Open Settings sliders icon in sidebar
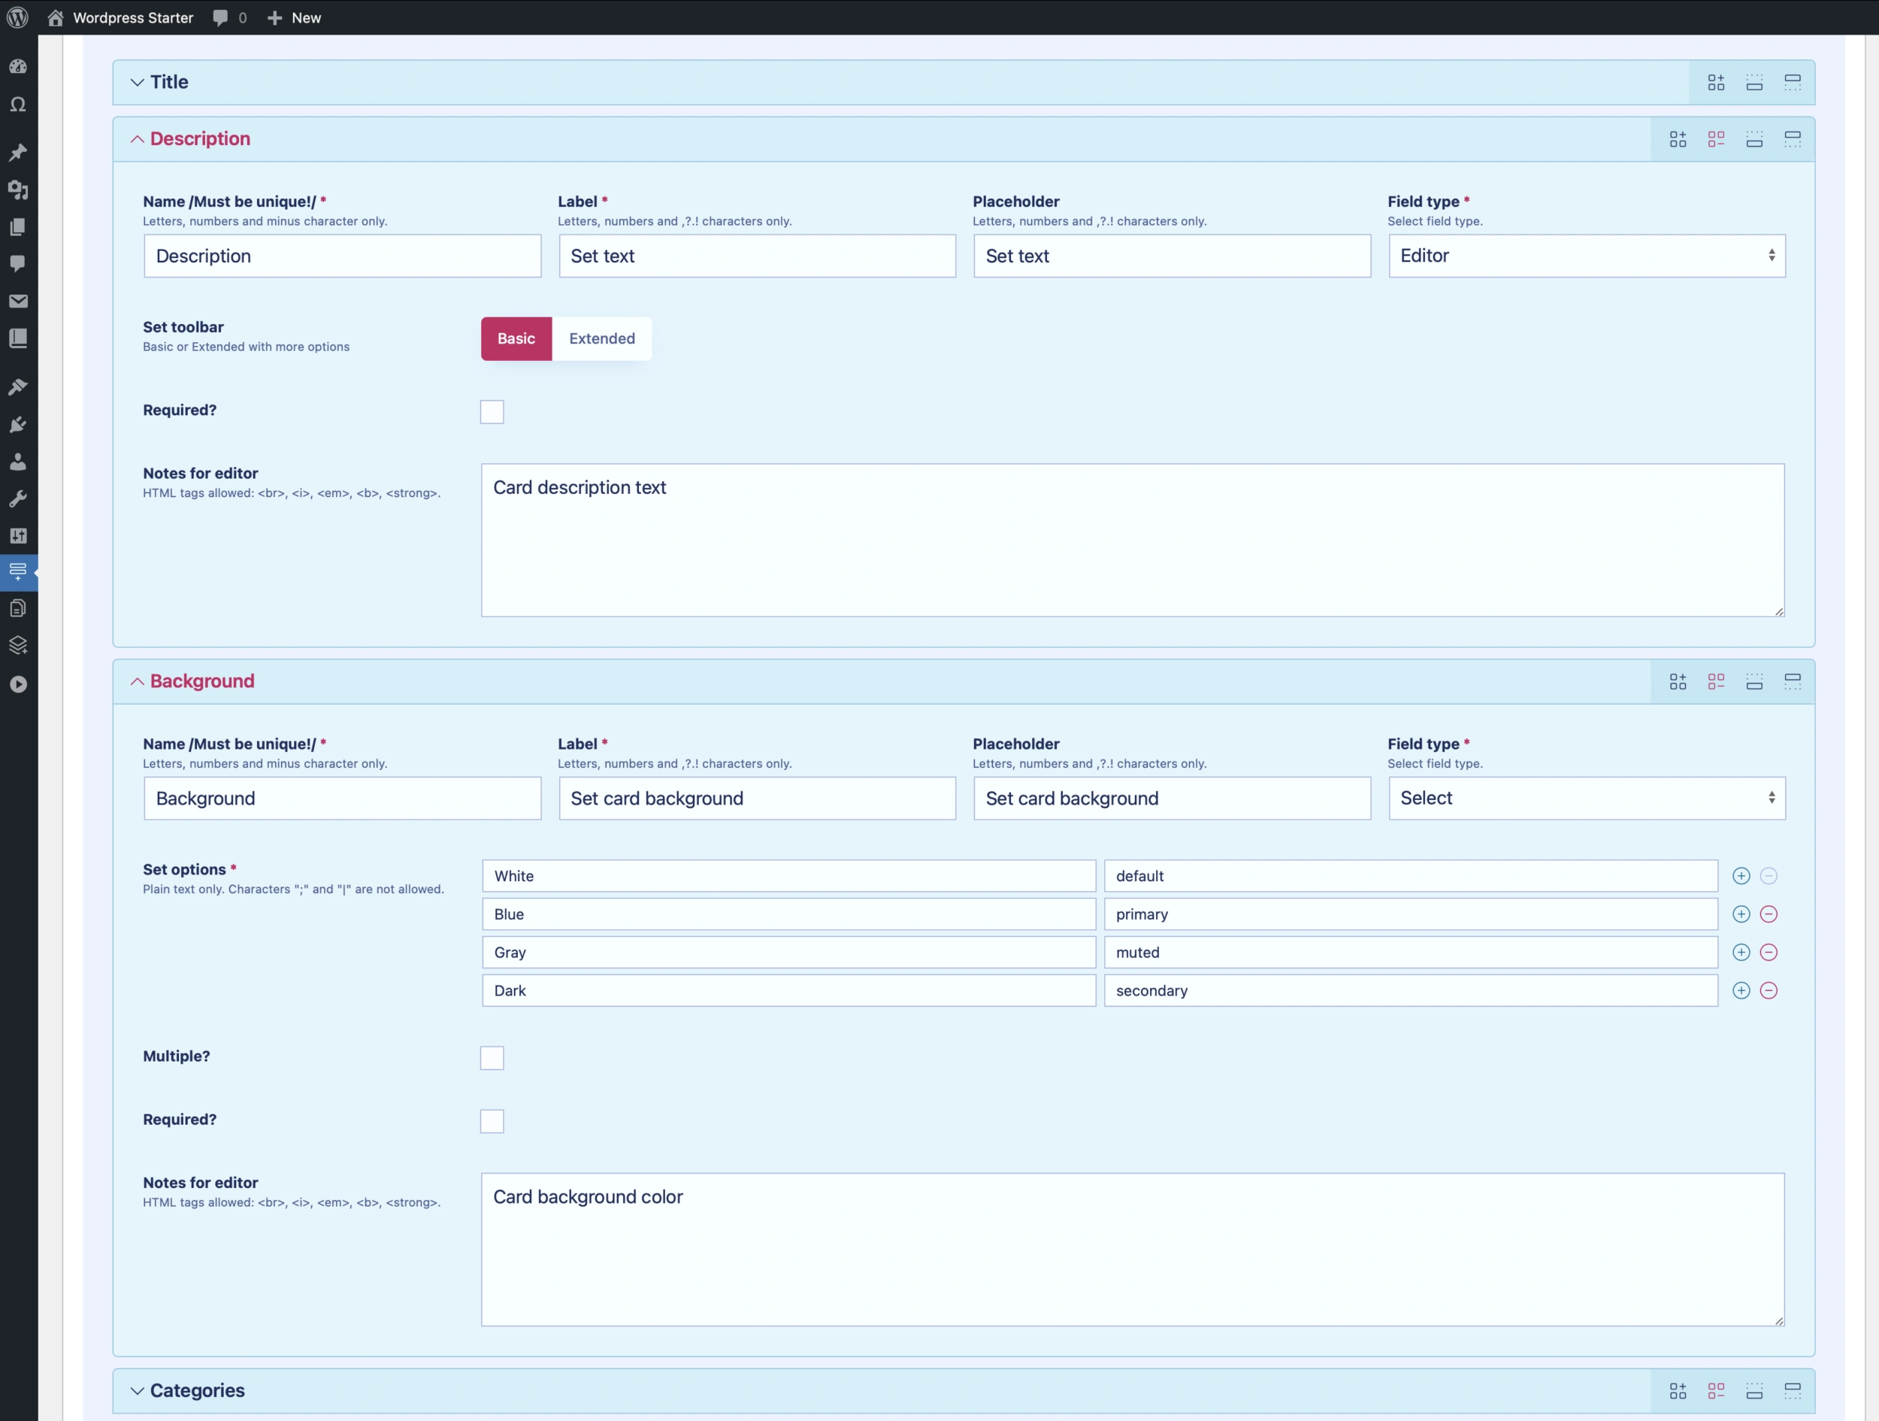 18,535
